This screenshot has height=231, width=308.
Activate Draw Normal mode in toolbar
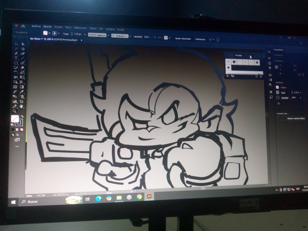tap(13, 134)
